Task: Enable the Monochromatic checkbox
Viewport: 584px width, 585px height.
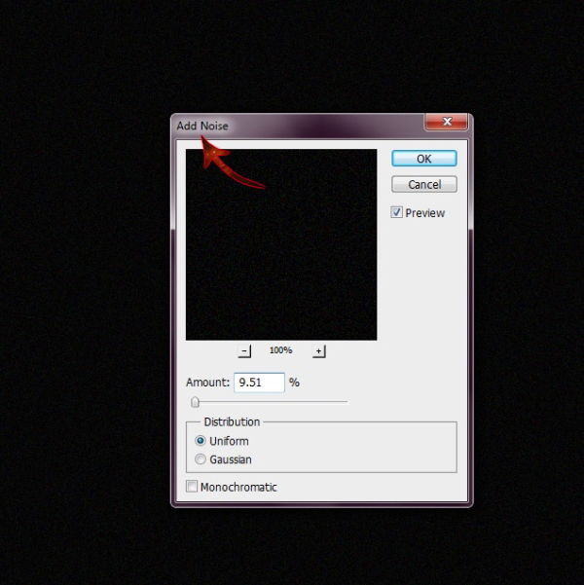Action: pyautogui.click(x=192, y=486)
